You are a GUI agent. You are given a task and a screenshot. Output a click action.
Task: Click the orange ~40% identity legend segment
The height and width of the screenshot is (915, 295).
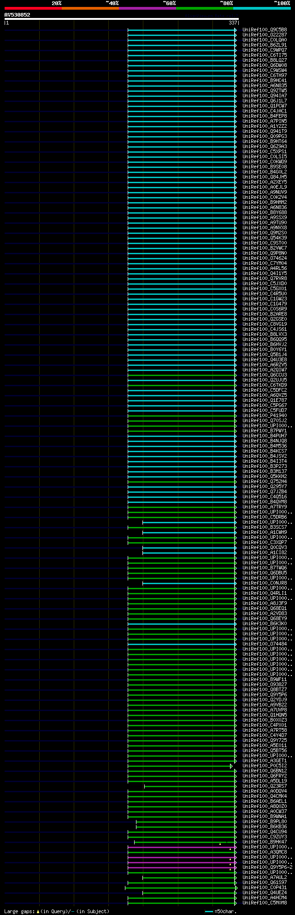point(90,8)
